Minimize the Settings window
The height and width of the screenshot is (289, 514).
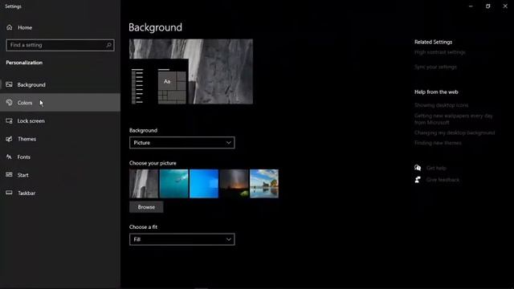[471, 6]
